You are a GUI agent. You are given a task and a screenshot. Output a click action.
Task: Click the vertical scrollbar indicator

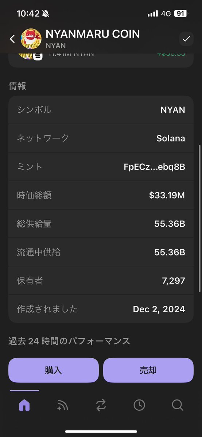click(199, 219)
